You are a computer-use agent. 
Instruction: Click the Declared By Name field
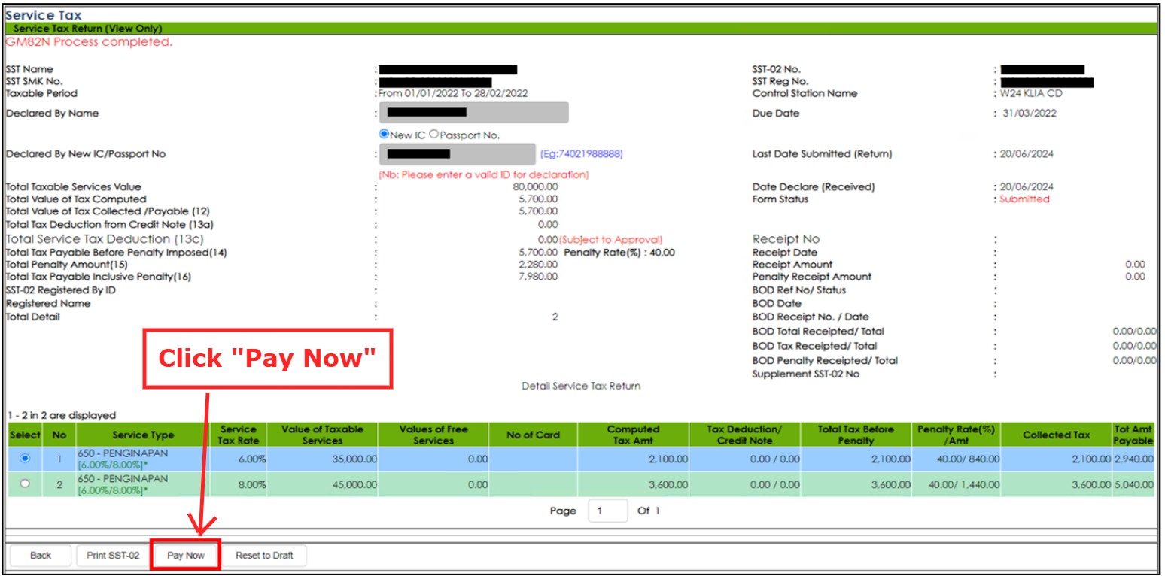click(x=473, y=113)
